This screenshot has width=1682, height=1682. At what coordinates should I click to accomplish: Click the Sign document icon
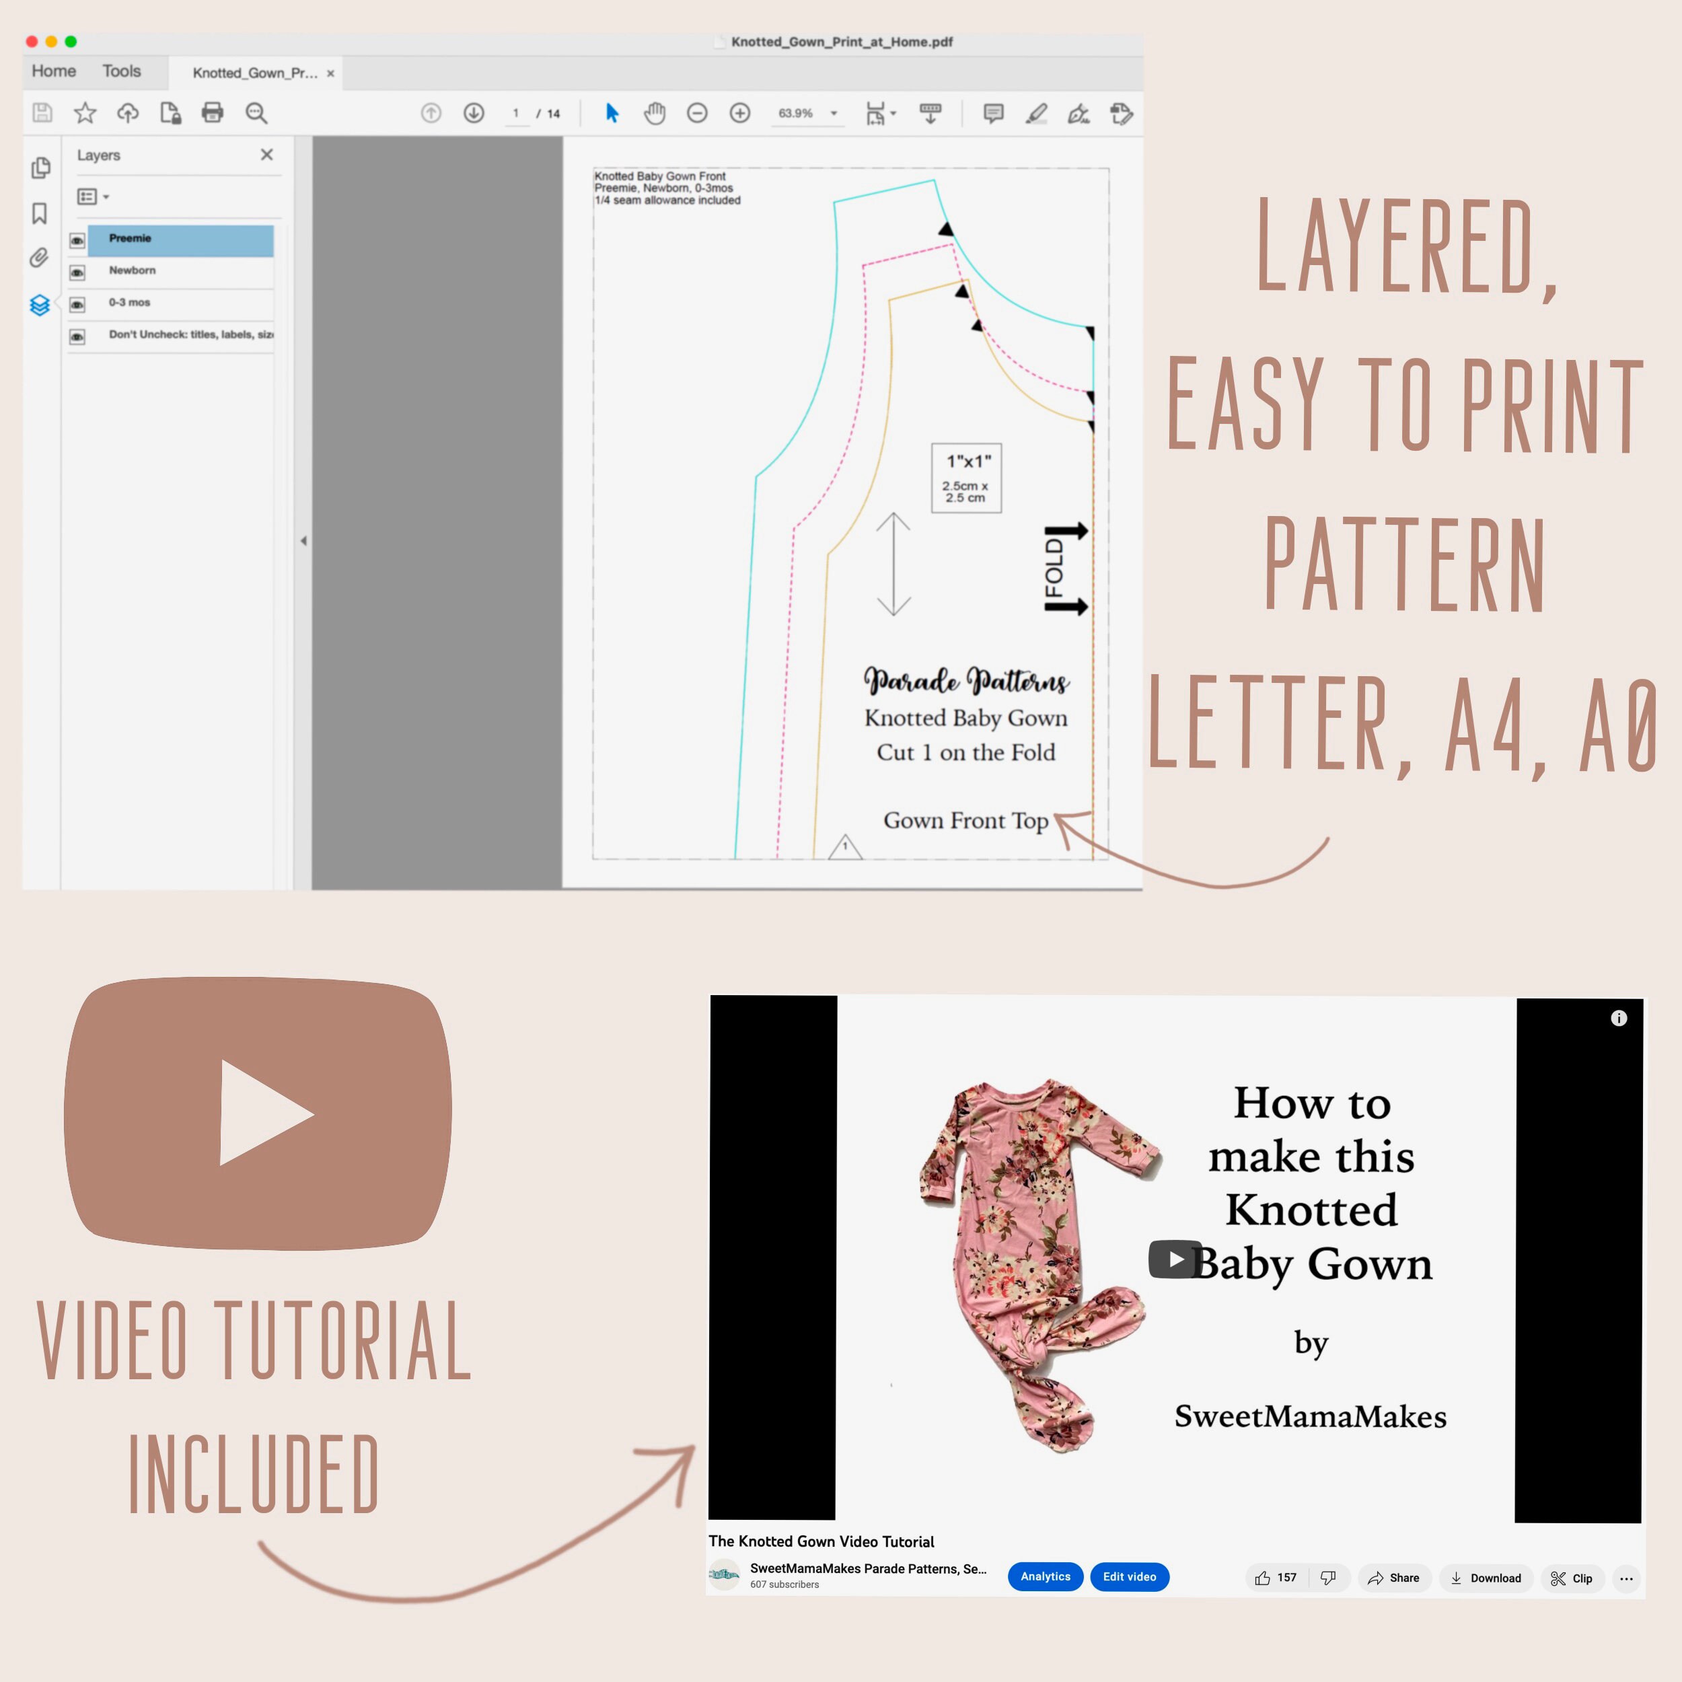(1078, 113)
